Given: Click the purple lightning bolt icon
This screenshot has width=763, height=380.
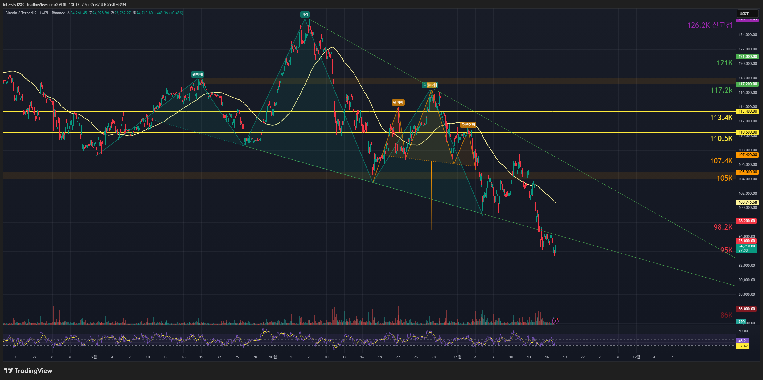Looking at the screenshot, I should click(x=555, y=321).
